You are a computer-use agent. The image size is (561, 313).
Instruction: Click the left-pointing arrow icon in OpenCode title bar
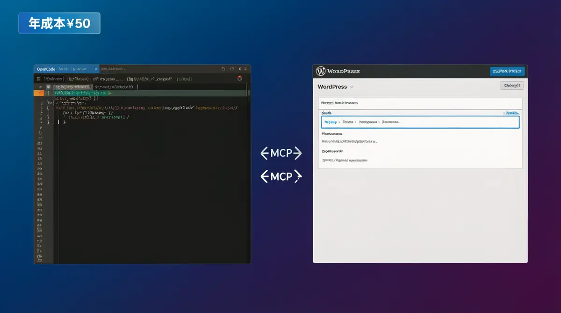pos(240,69)
